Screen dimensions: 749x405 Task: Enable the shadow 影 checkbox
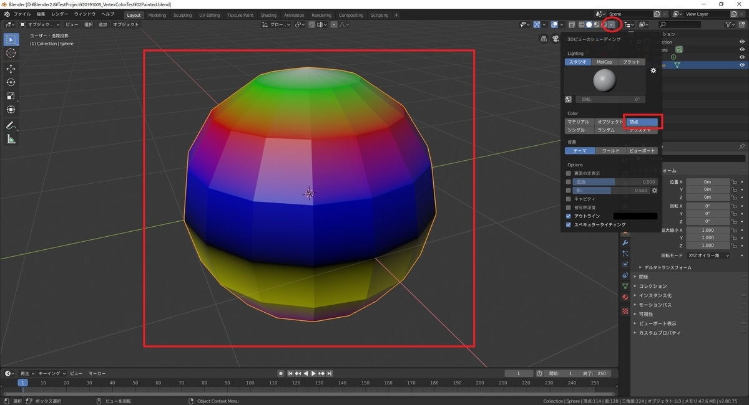(569, 190)
